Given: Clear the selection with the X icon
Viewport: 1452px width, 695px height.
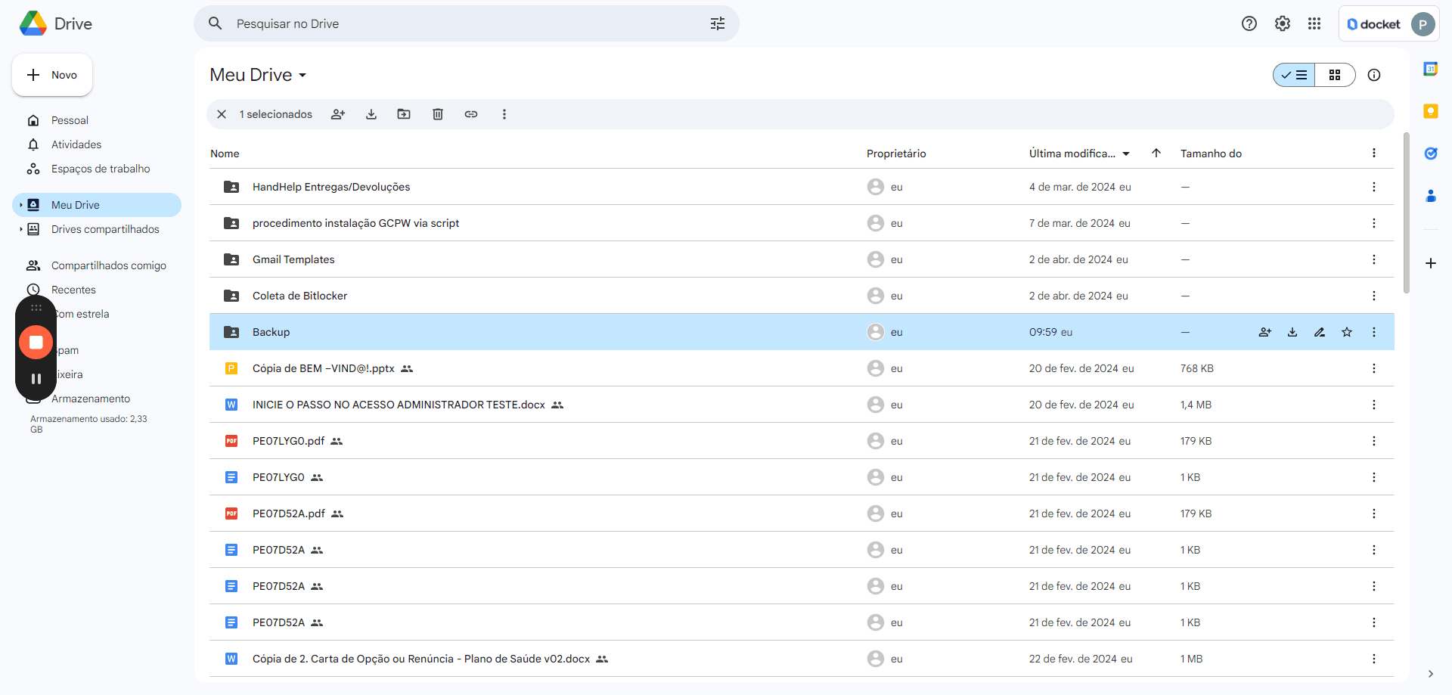Looking at the screenshot, I should [222, 114].
